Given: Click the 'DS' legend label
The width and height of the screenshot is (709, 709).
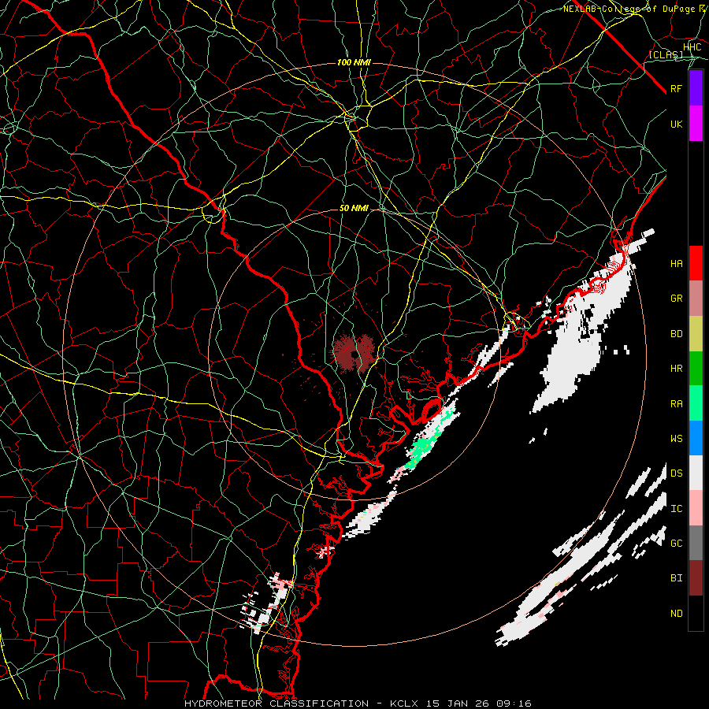Looking at the screenshot, I should [x=676, y=473].
